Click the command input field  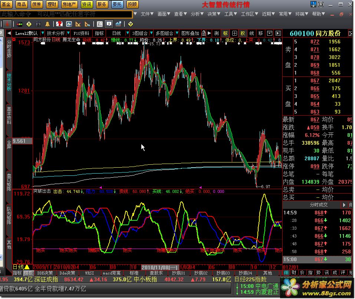66,14
